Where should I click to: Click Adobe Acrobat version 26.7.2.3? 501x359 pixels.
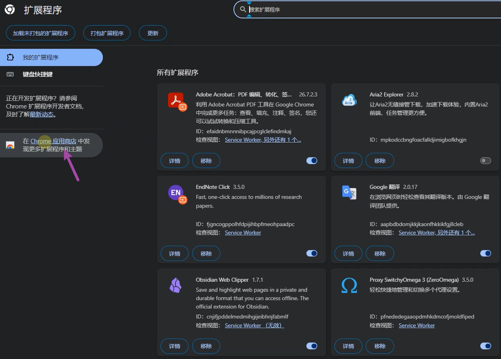tap(308, 94)
